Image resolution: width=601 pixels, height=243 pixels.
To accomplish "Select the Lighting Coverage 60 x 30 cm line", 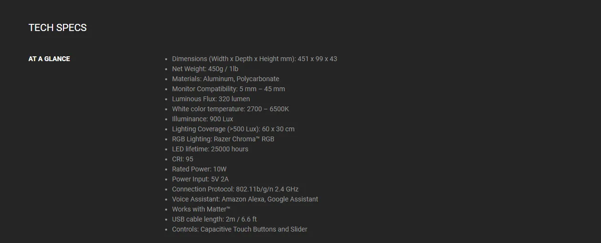I will pyautogui.click(x=233, y=129).
